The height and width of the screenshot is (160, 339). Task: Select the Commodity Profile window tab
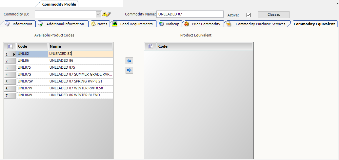(x=59, y=4)
